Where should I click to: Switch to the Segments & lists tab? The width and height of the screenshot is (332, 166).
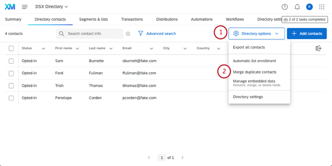click(93, 19)
